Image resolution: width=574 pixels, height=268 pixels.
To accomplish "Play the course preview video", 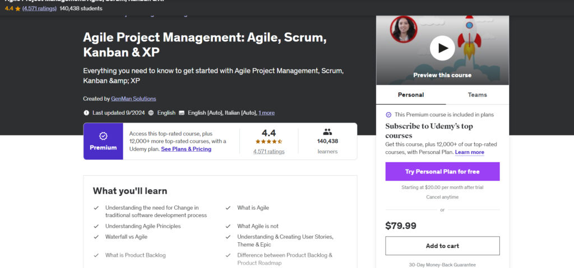I will tap(442, 48).
